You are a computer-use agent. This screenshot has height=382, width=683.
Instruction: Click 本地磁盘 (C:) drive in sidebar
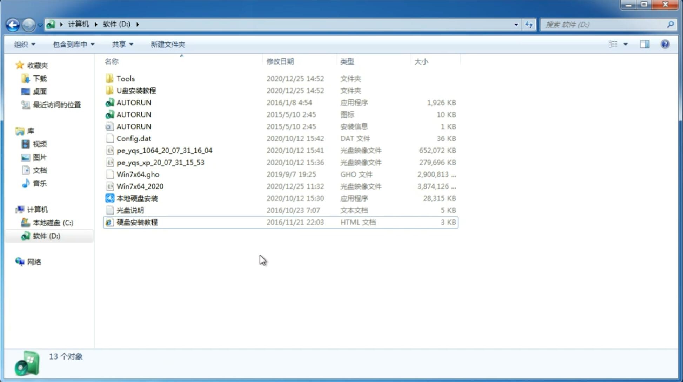[x=53, y=223]
